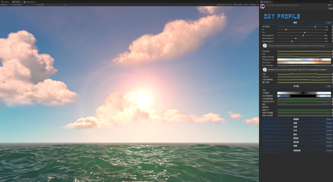The image size is (333, 182).
Task: Toggle Maximize On Play
Action: click(224, 5)
